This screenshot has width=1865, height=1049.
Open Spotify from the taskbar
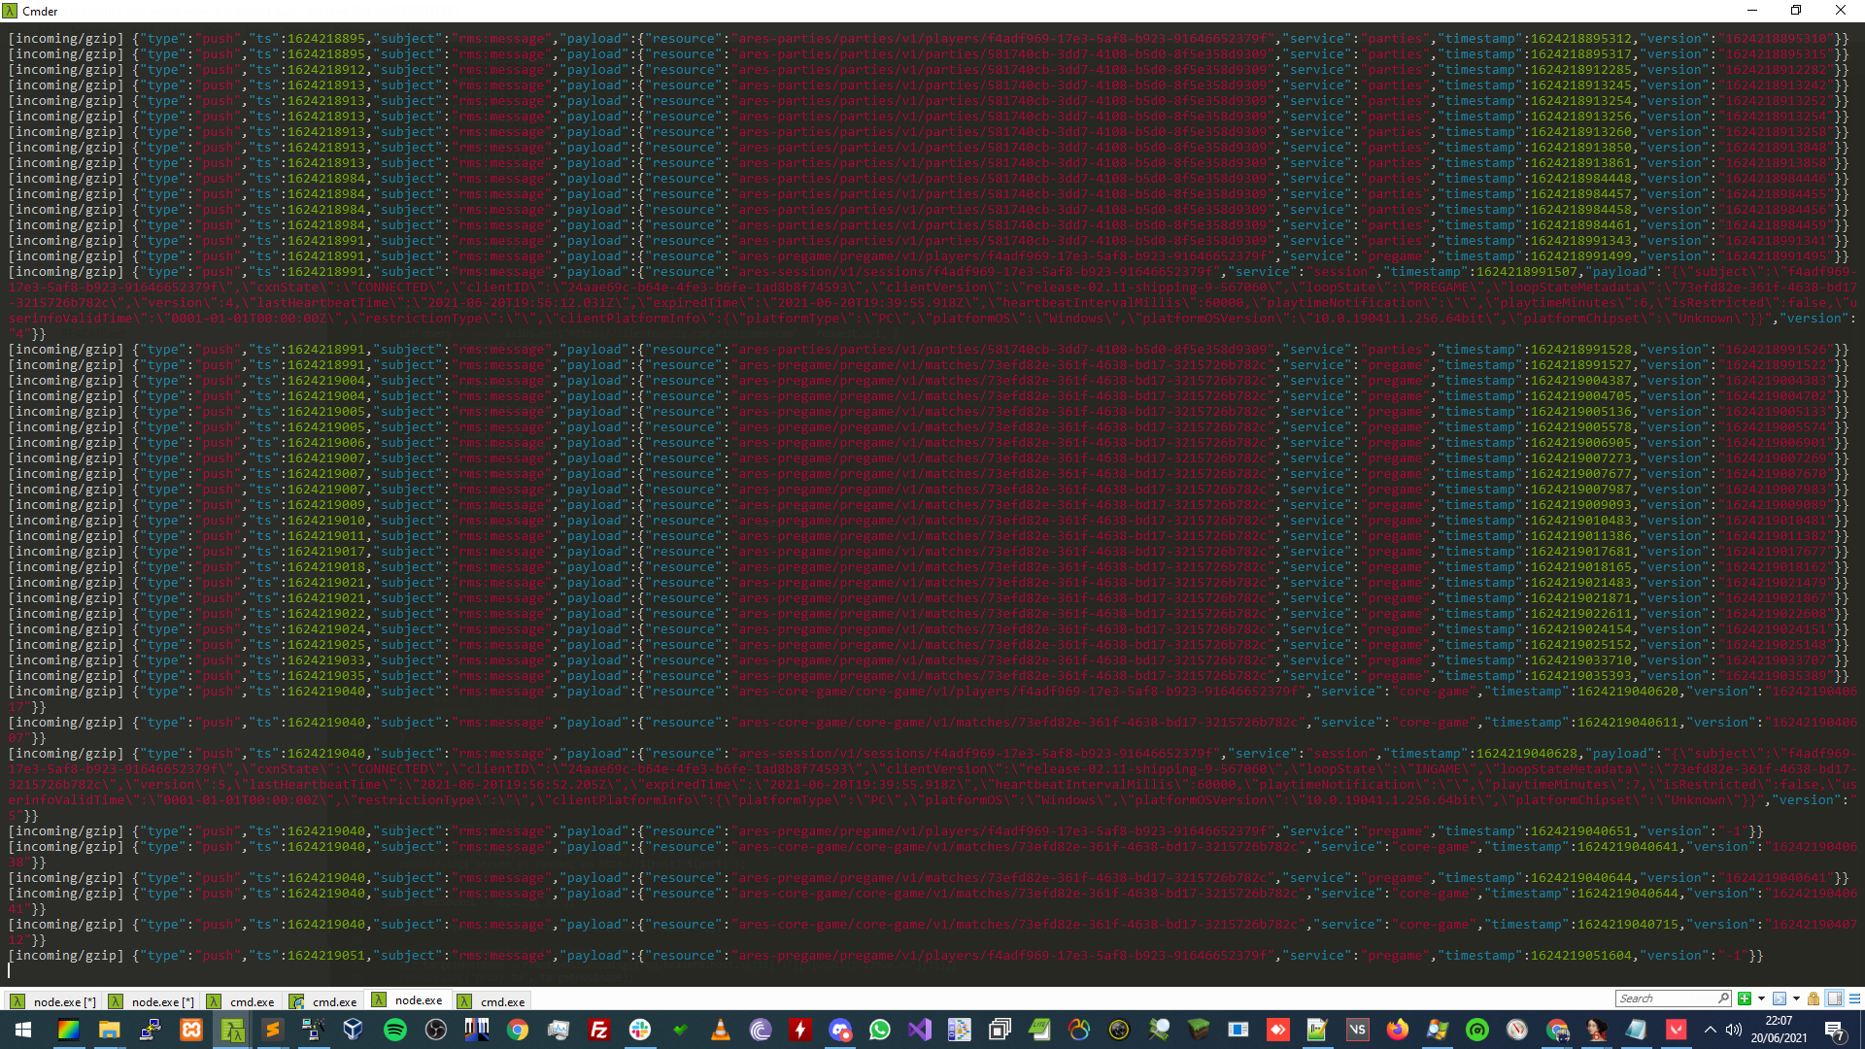(x=395, y=1031)
